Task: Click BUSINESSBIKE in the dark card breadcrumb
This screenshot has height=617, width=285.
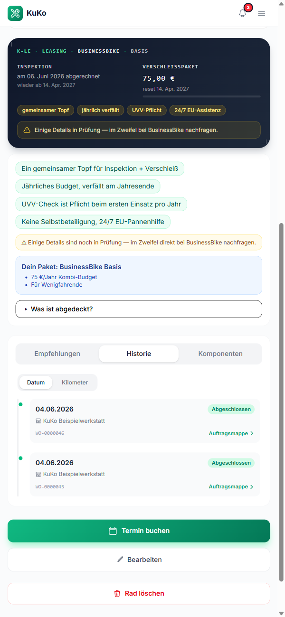Action: pos(98,51)
